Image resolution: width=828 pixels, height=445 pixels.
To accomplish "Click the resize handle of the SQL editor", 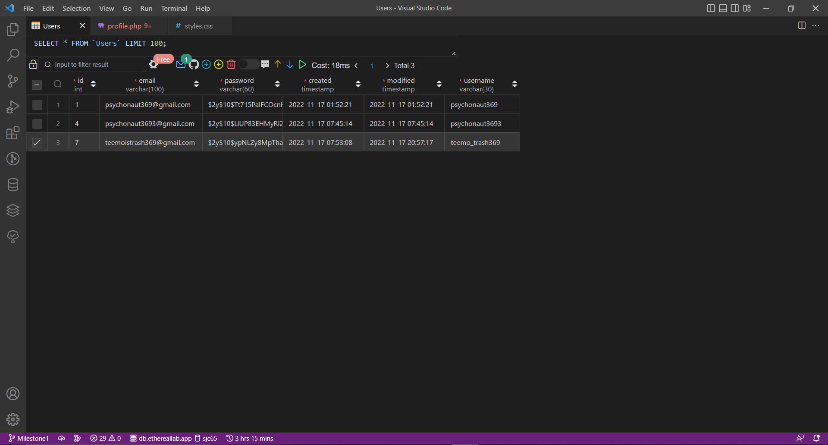I will [x=454, y=53].
